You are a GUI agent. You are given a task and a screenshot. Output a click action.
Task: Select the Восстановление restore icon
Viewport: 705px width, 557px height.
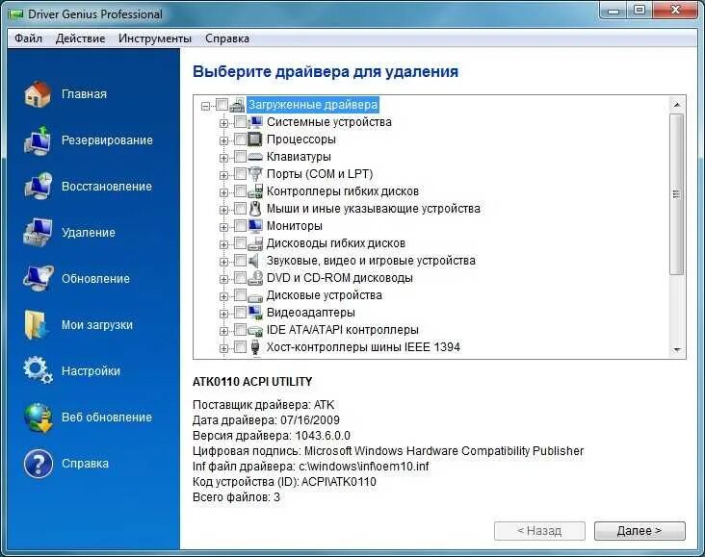coord(38,187)
